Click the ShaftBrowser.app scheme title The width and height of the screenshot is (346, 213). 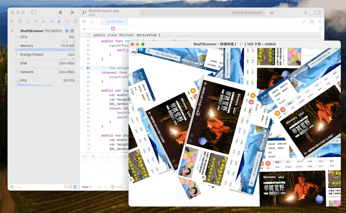104,11
